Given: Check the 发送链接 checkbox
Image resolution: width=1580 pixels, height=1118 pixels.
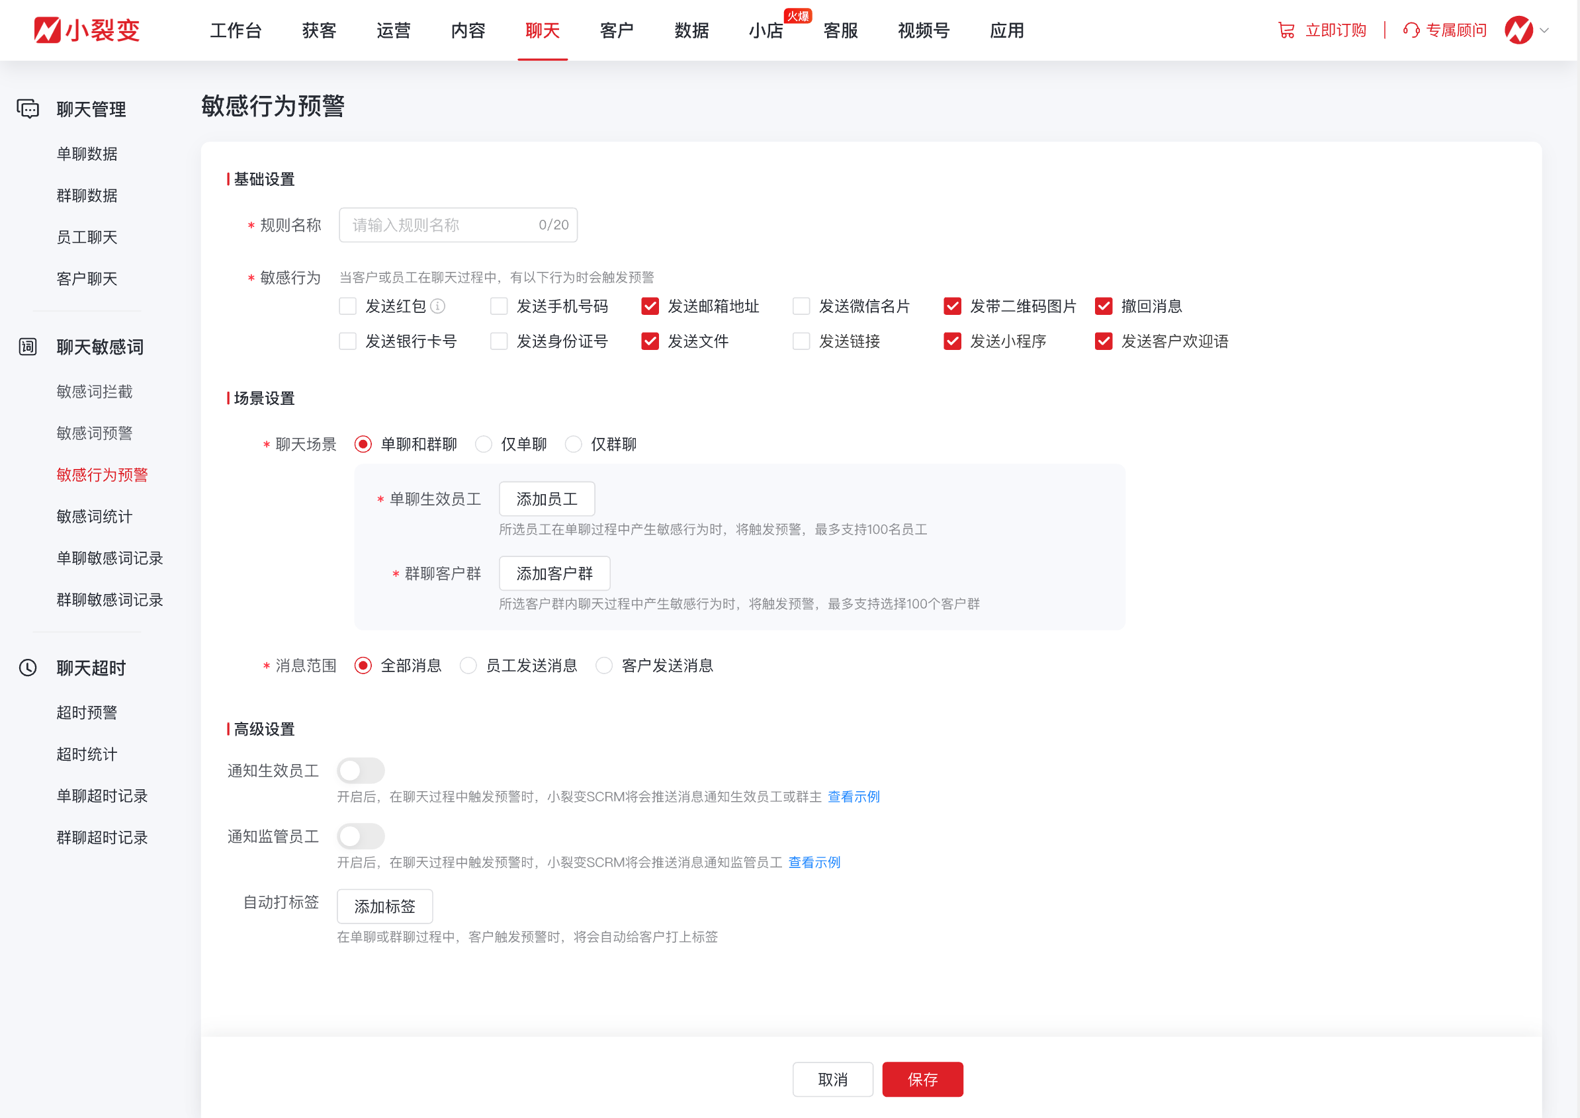Looking at the screenshot, I should click(x=801, y=341).
